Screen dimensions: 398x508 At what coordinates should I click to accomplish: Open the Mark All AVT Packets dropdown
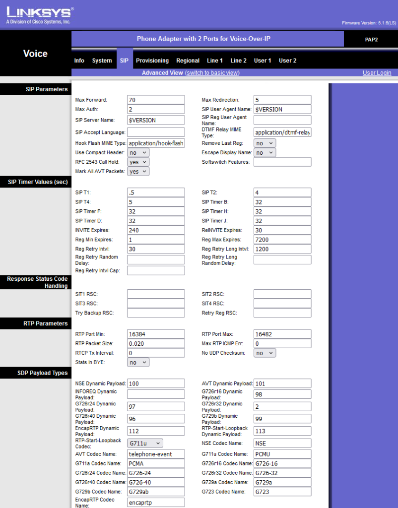[x=138, y=172]
